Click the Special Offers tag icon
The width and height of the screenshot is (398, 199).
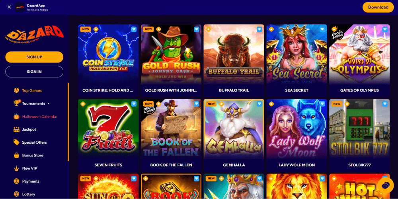click(x=16, y=142)
